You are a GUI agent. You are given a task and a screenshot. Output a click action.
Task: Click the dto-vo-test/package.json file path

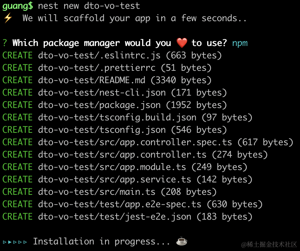99,105
